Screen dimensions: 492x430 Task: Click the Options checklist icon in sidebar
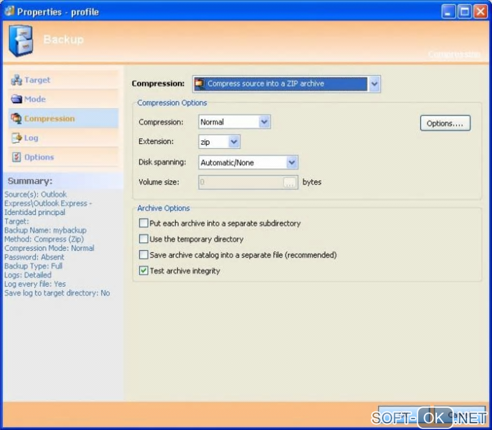[x=16, y=157]
